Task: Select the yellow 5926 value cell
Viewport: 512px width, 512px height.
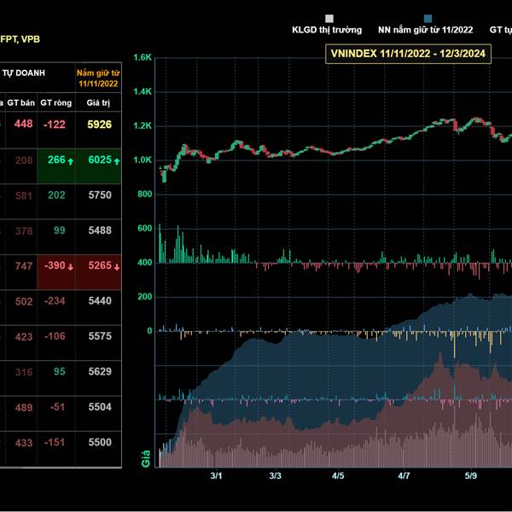Action: click(99, 125)
